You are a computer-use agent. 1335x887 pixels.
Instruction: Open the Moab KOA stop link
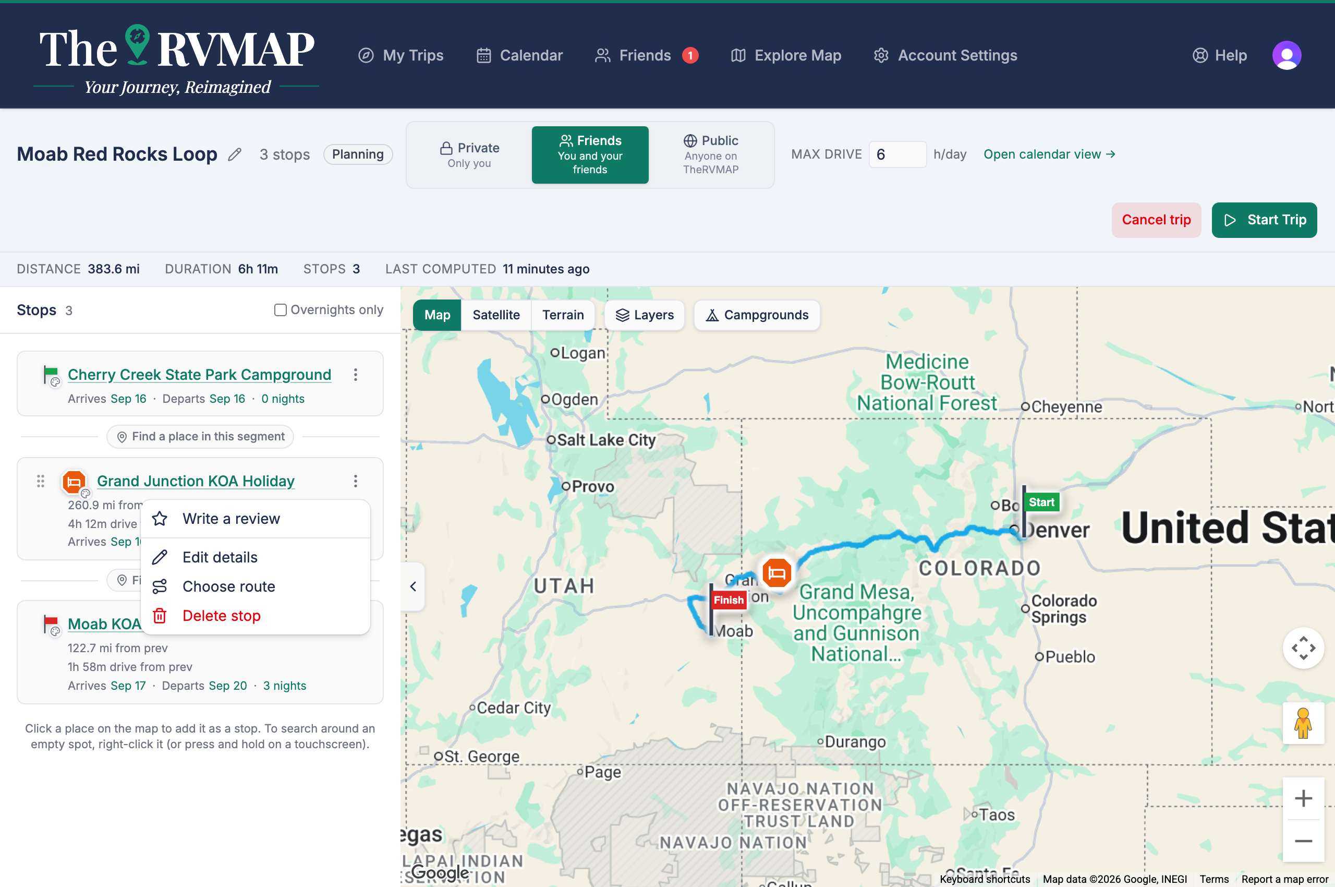[x=104, y=624]
